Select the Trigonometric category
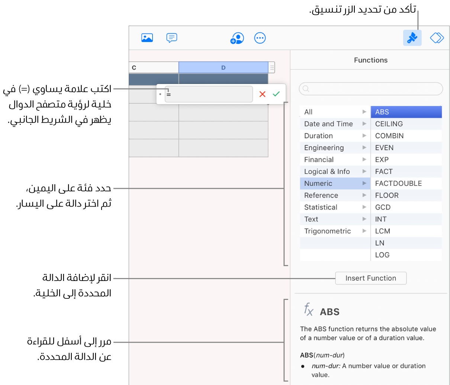Image resolution: width=450 pixels, height=385 pixels. (x=335, y=231)
